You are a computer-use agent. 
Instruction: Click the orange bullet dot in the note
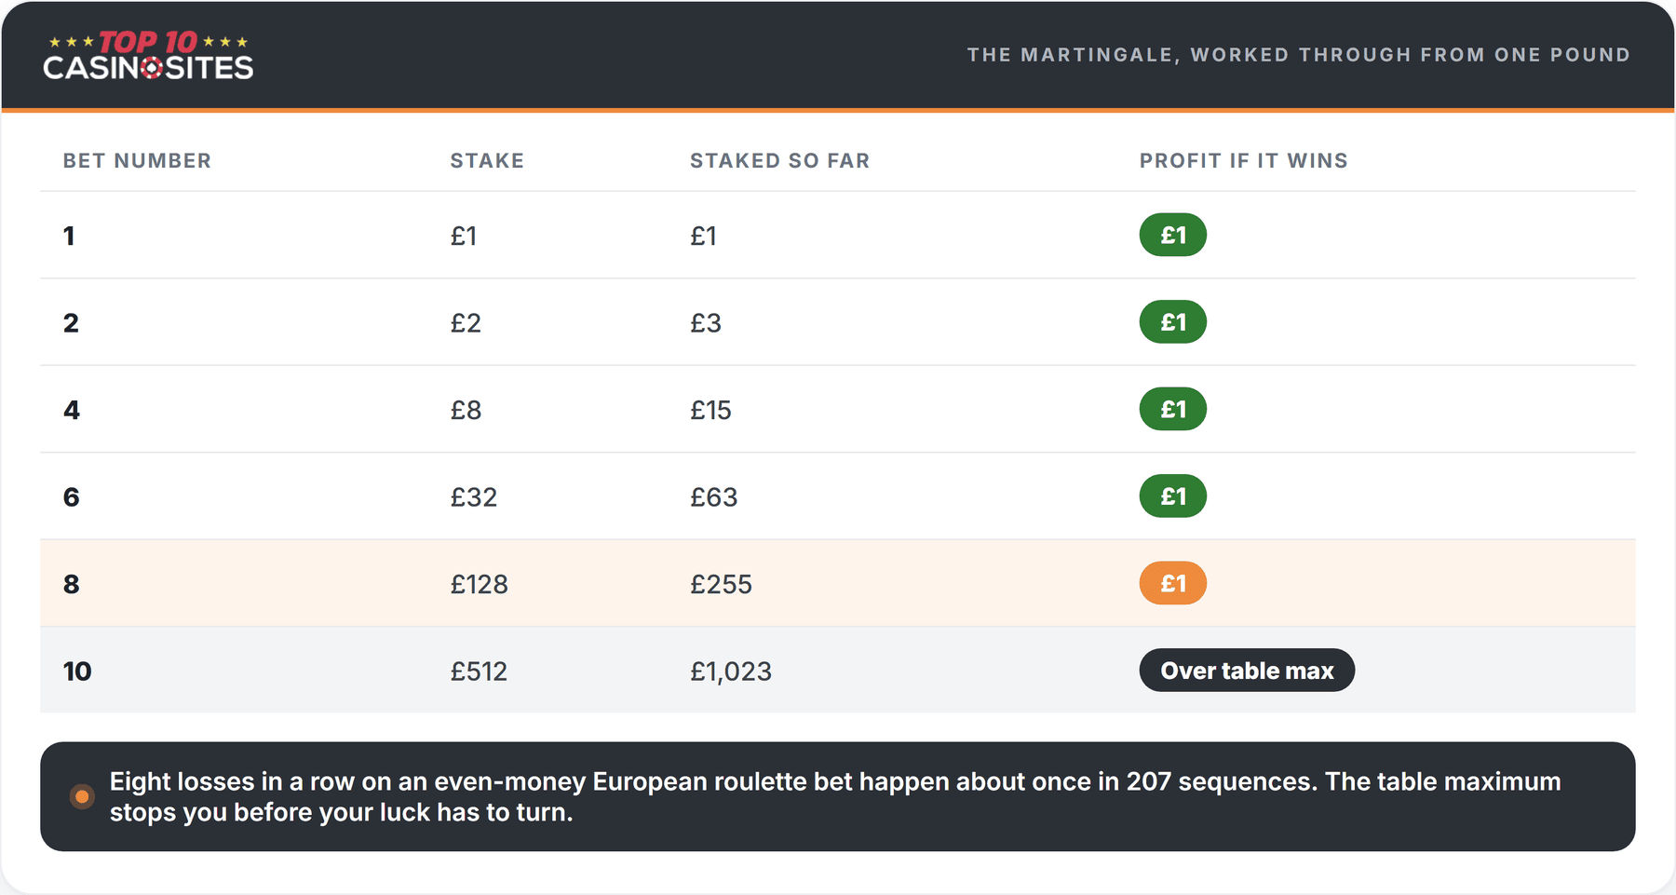(82, 796)
